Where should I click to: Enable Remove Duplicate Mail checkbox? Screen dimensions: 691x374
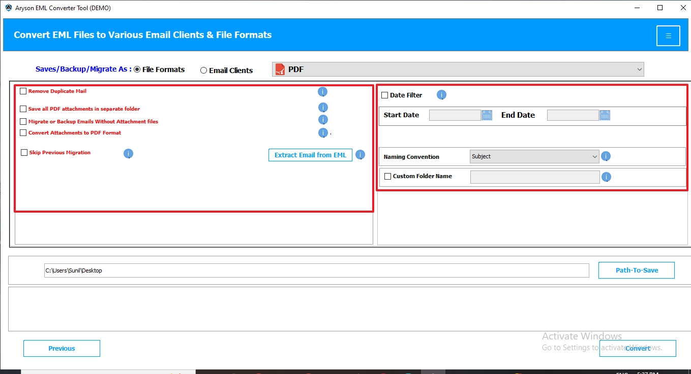click(23, 91)
